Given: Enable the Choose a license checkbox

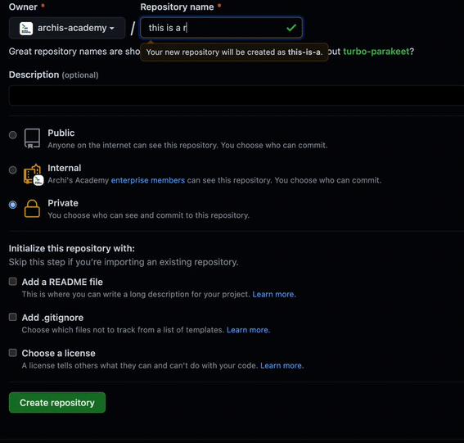Looking at the screenshot, I should tap(13, 353).
